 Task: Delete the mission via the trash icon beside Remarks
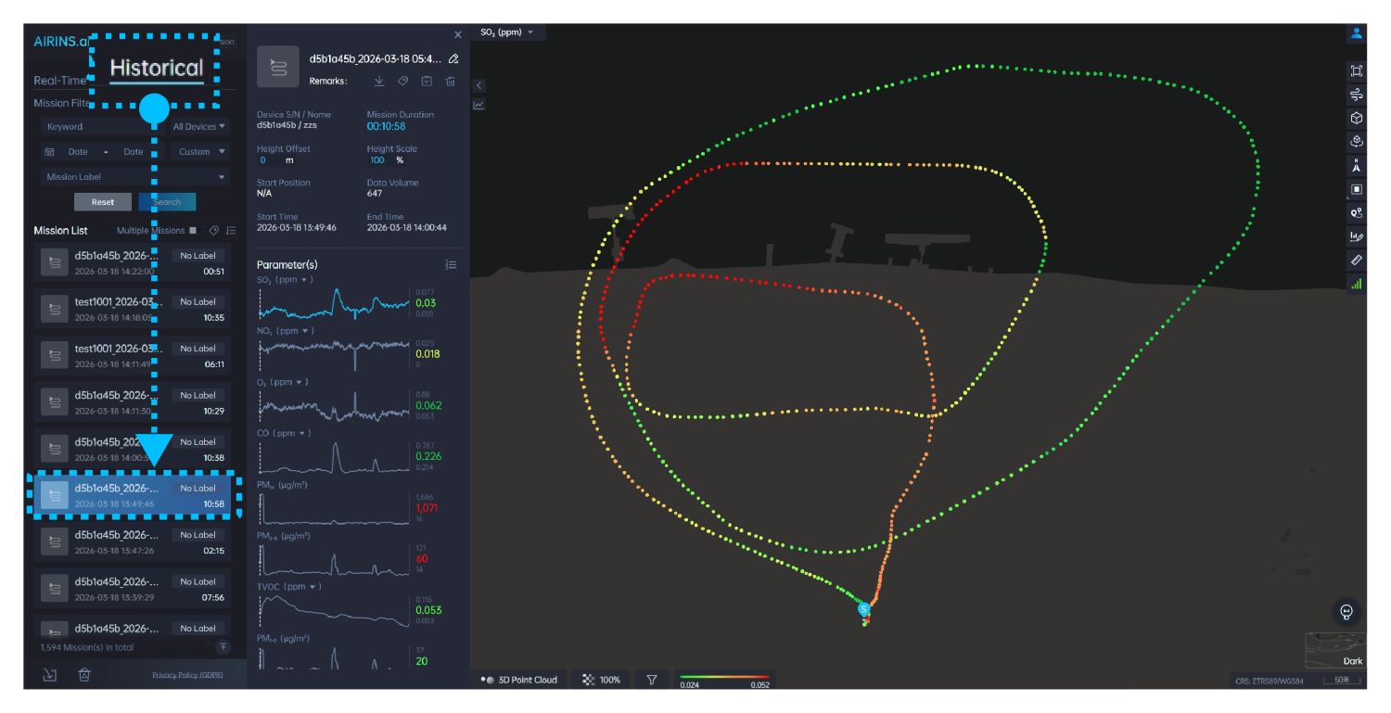coord(450,81)
